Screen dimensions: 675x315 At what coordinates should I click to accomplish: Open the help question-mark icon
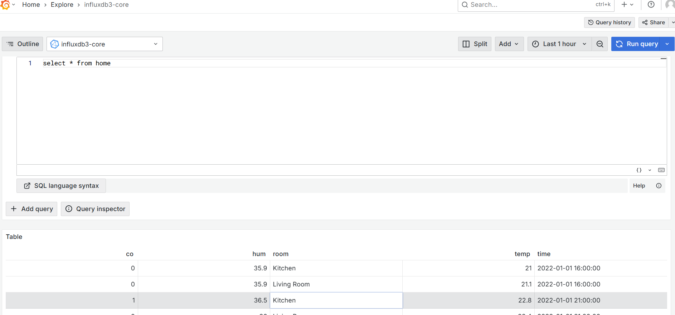[x=651, y=5]
